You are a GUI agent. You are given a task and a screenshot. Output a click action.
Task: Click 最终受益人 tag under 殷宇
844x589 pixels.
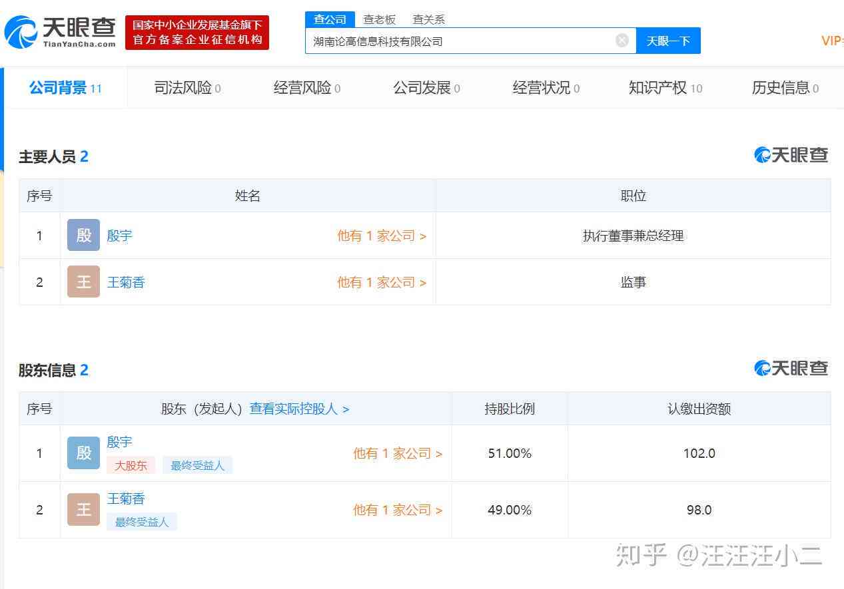tap(197, 465)
